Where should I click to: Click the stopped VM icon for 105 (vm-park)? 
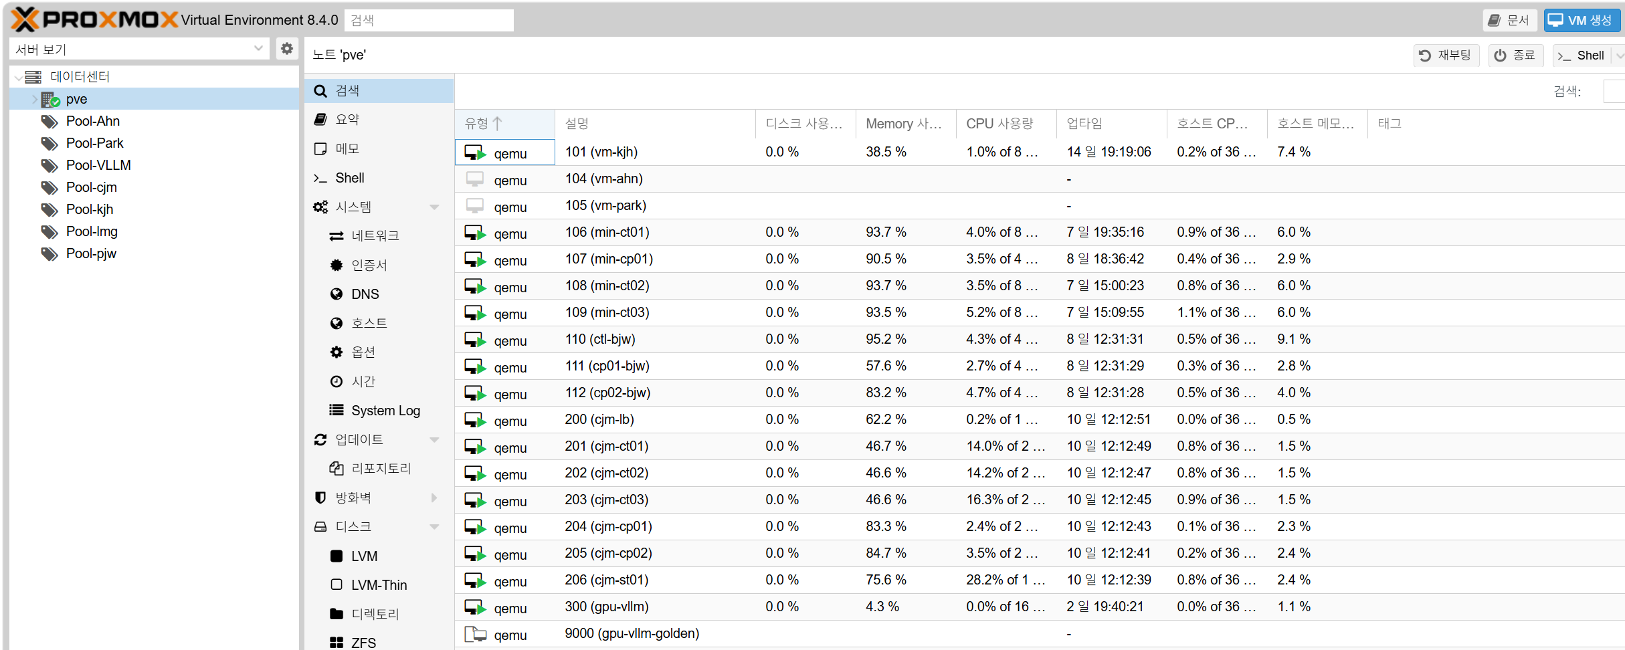(475, 206)
